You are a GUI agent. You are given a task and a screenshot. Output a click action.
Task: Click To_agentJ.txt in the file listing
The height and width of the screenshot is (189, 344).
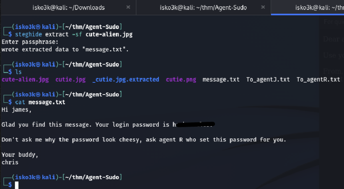tap(268, 79)
